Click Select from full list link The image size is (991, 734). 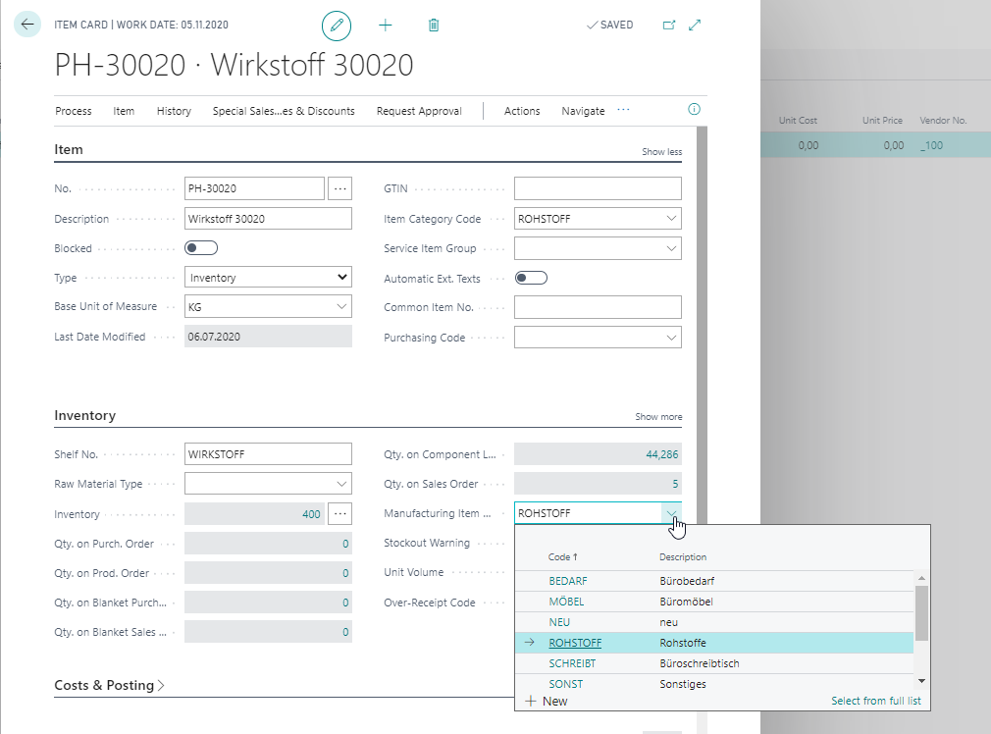point(876,701)
